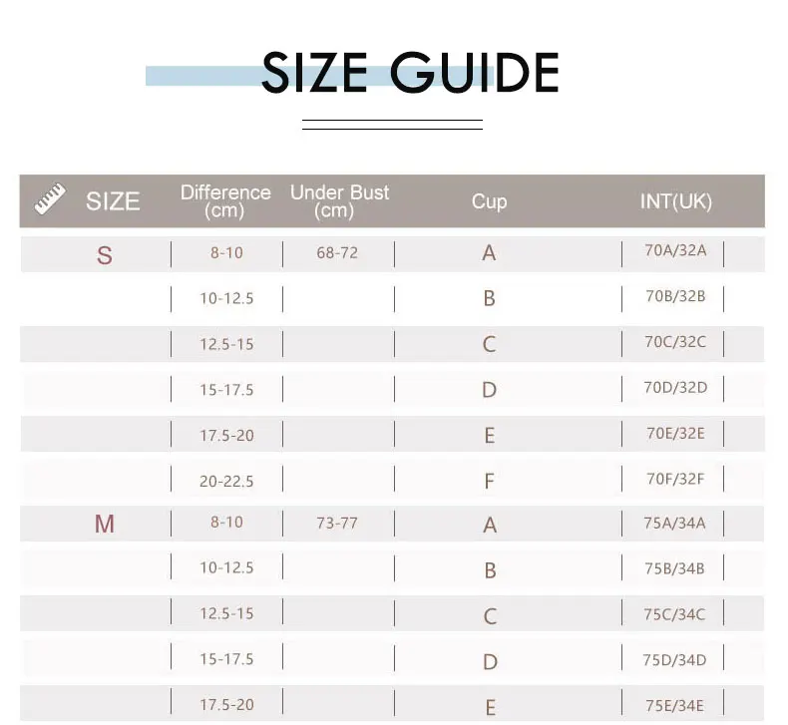Select the 70F/32F size cell
Image resolution: width=788 pixels, height=725 pixels.
point(675,479)
